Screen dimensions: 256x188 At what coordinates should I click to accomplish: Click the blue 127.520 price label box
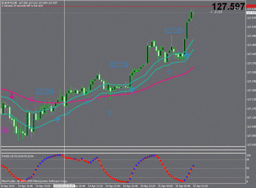click(174, 31)
